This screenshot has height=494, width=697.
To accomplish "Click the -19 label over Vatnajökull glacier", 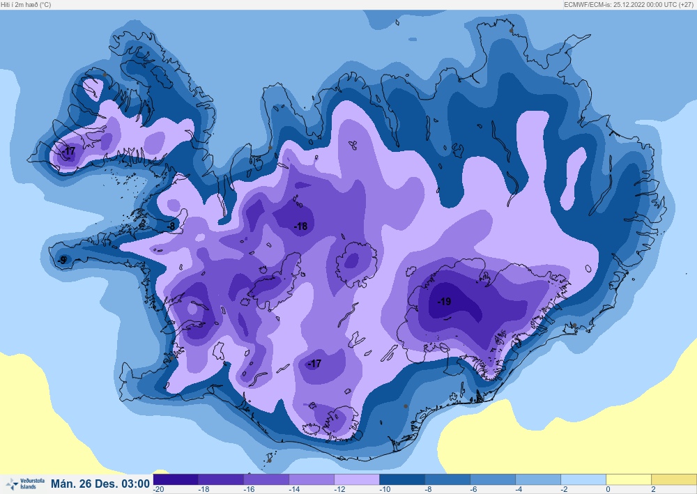I will (444, 302).
